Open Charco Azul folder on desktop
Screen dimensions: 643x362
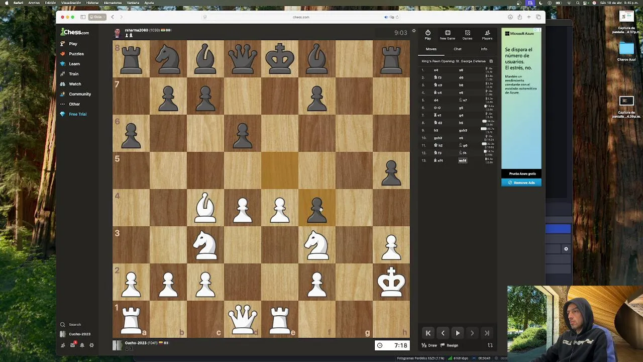[x=626, y=51]
